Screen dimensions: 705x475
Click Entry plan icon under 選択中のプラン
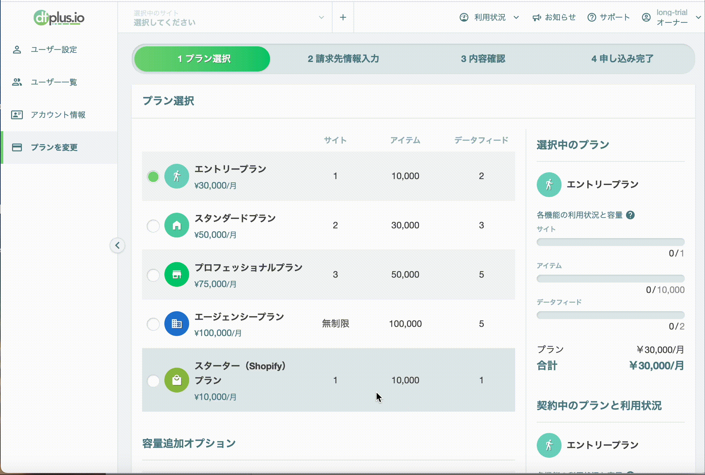pos(549,185)
